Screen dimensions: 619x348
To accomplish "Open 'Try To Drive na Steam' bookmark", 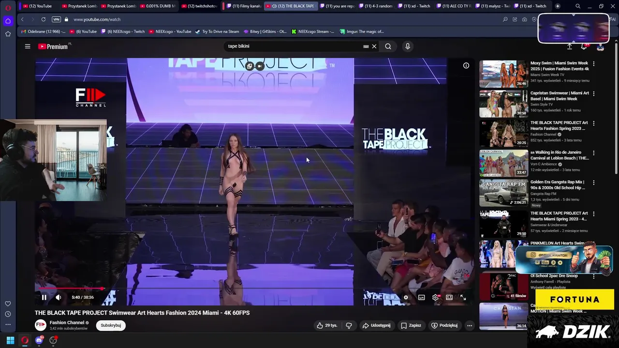I will [x=217, y=31].
